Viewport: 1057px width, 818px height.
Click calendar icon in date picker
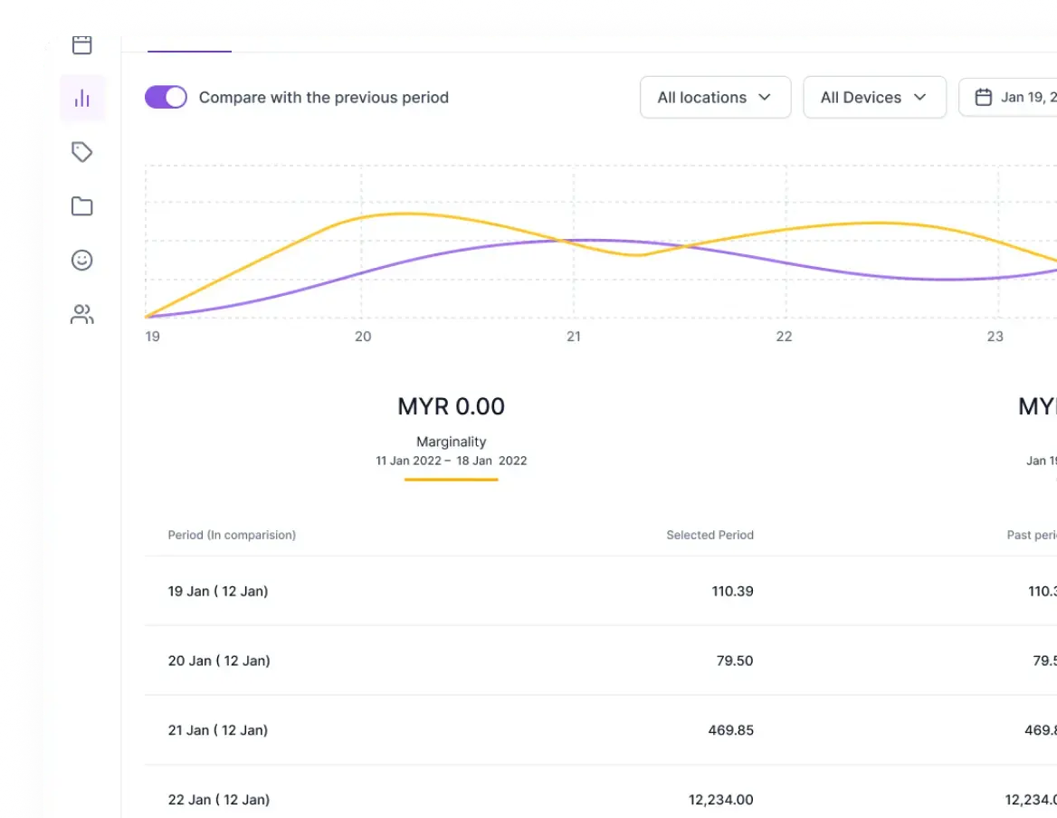click(x=984, y=98)
